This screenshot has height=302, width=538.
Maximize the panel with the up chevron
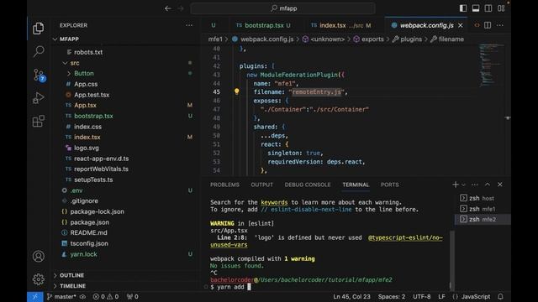[x=488, y=185]
